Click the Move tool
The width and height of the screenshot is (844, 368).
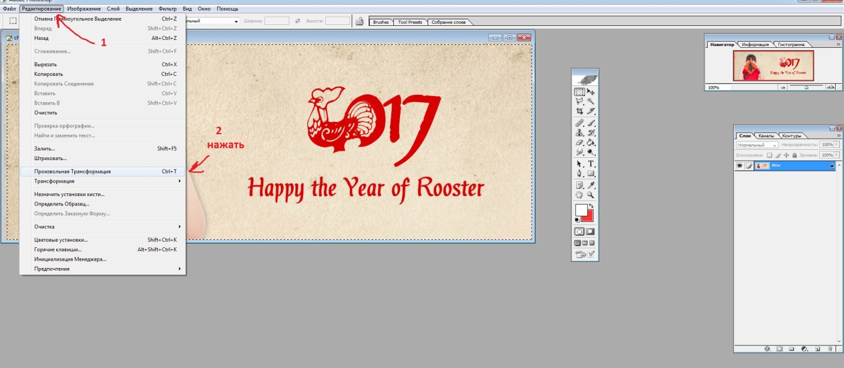click(591, 92)
